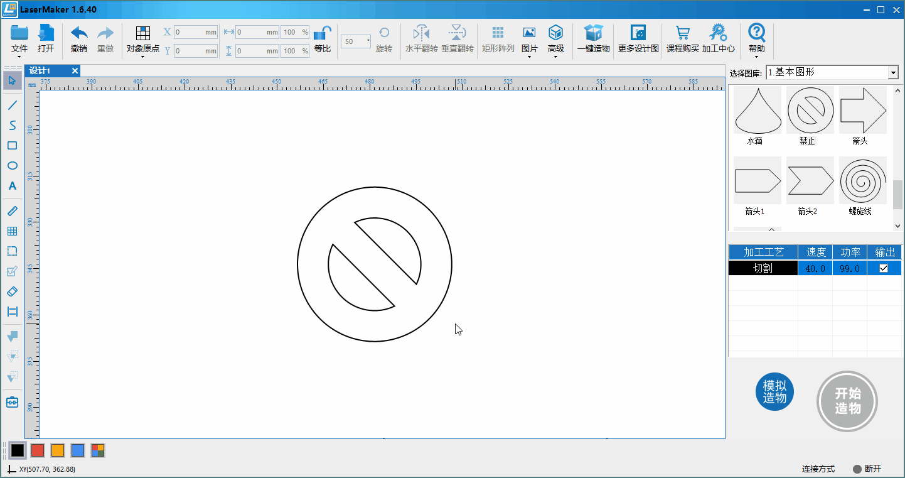This screenshot has height=478, width=905.
Task: Click the 打开 open file icon
Action: [46, 33]
